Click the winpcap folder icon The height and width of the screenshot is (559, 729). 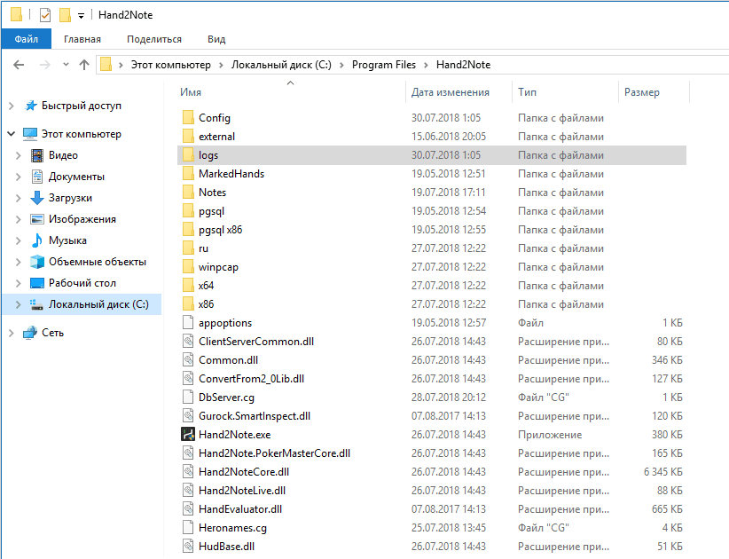188,266
